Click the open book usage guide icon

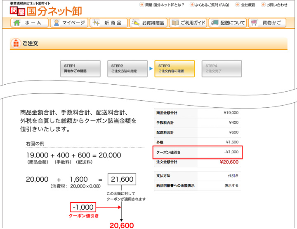coord(175,23)
